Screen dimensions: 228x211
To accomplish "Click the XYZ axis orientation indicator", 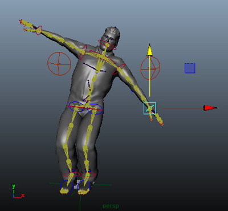I will pos(18,192).
